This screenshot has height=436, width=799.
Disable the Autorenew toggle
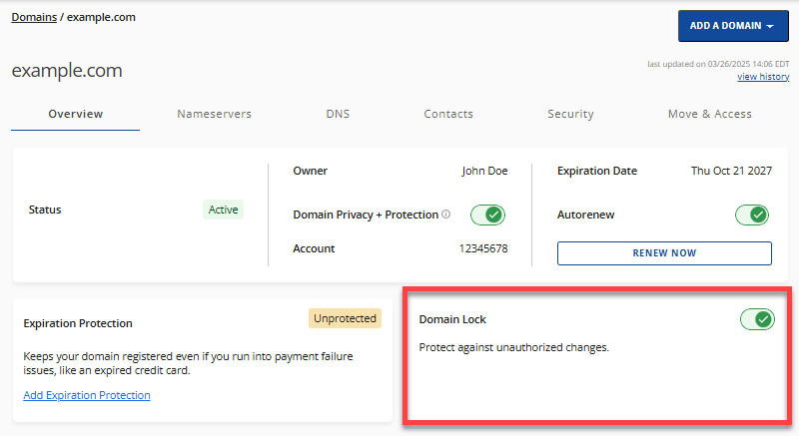[752, 215]
